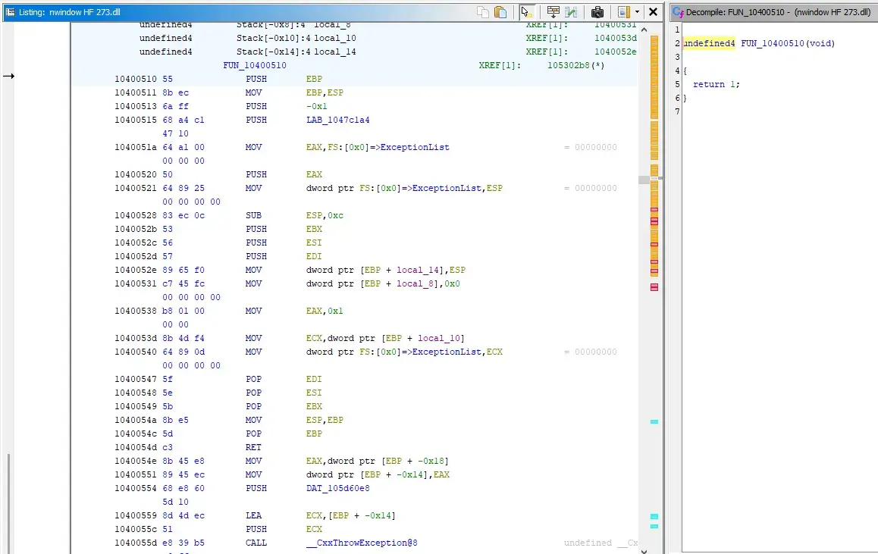
Task: Click highlighted undefined4 in Decompile panel
Action: point(709,43)
